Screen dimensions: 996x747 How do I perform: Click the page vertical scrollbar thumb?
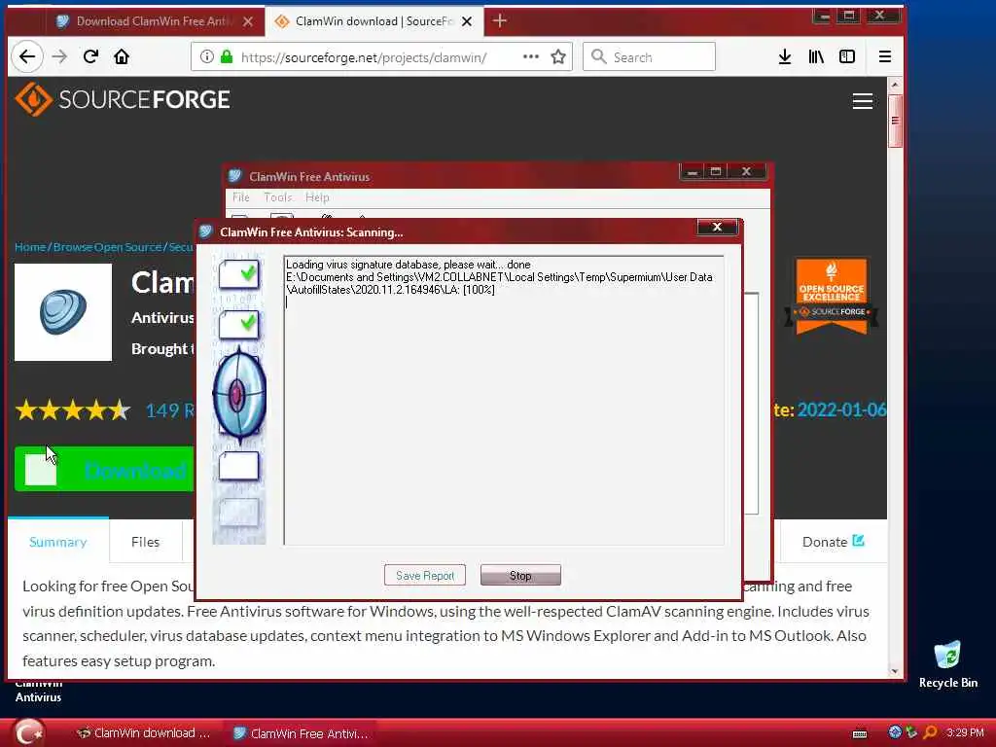895,121
